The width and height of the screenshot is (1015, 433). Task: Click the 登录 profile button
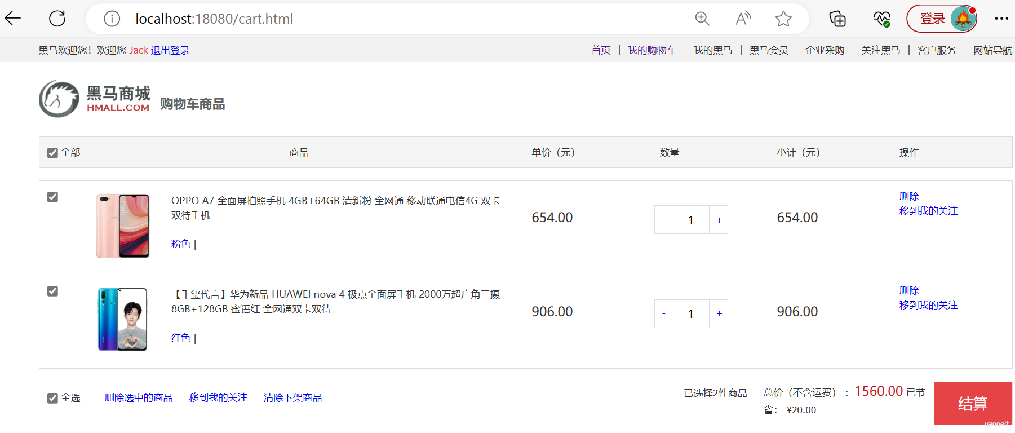click(x=941, y=19)
